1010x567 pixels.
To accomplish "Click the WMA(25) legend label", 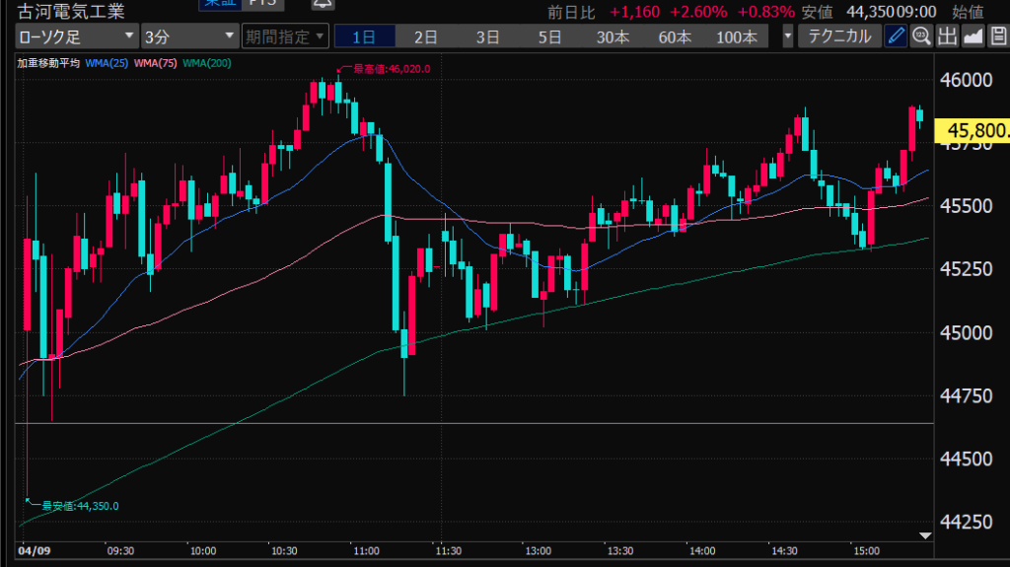I will (107, 63).
